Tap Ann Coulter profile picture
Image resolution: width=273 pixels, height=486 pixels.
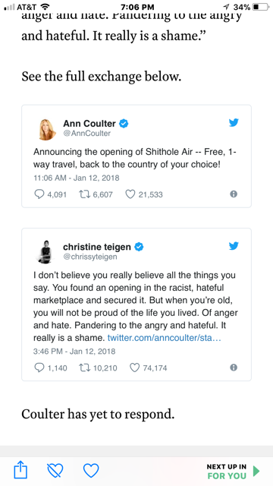(47, 129)
